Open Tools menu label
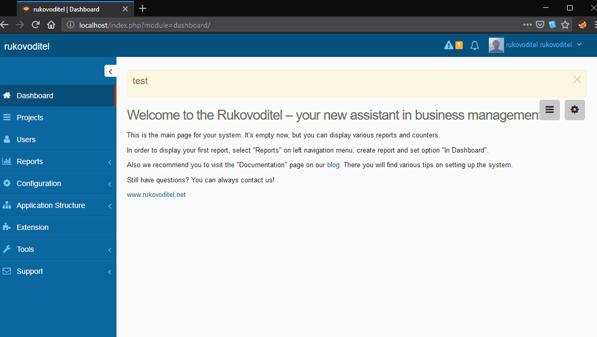The image size is (597, 337). click(26, 249)
